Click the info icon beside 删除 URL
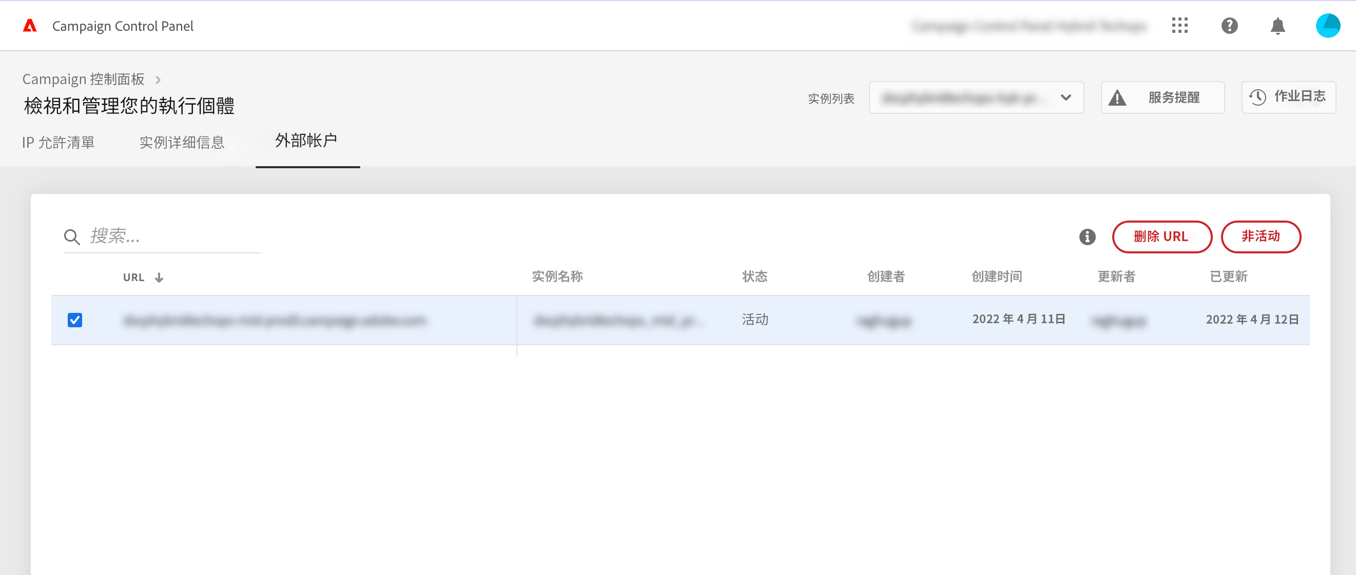This screenshot has width=1356, height=575. click(1087, 237)
